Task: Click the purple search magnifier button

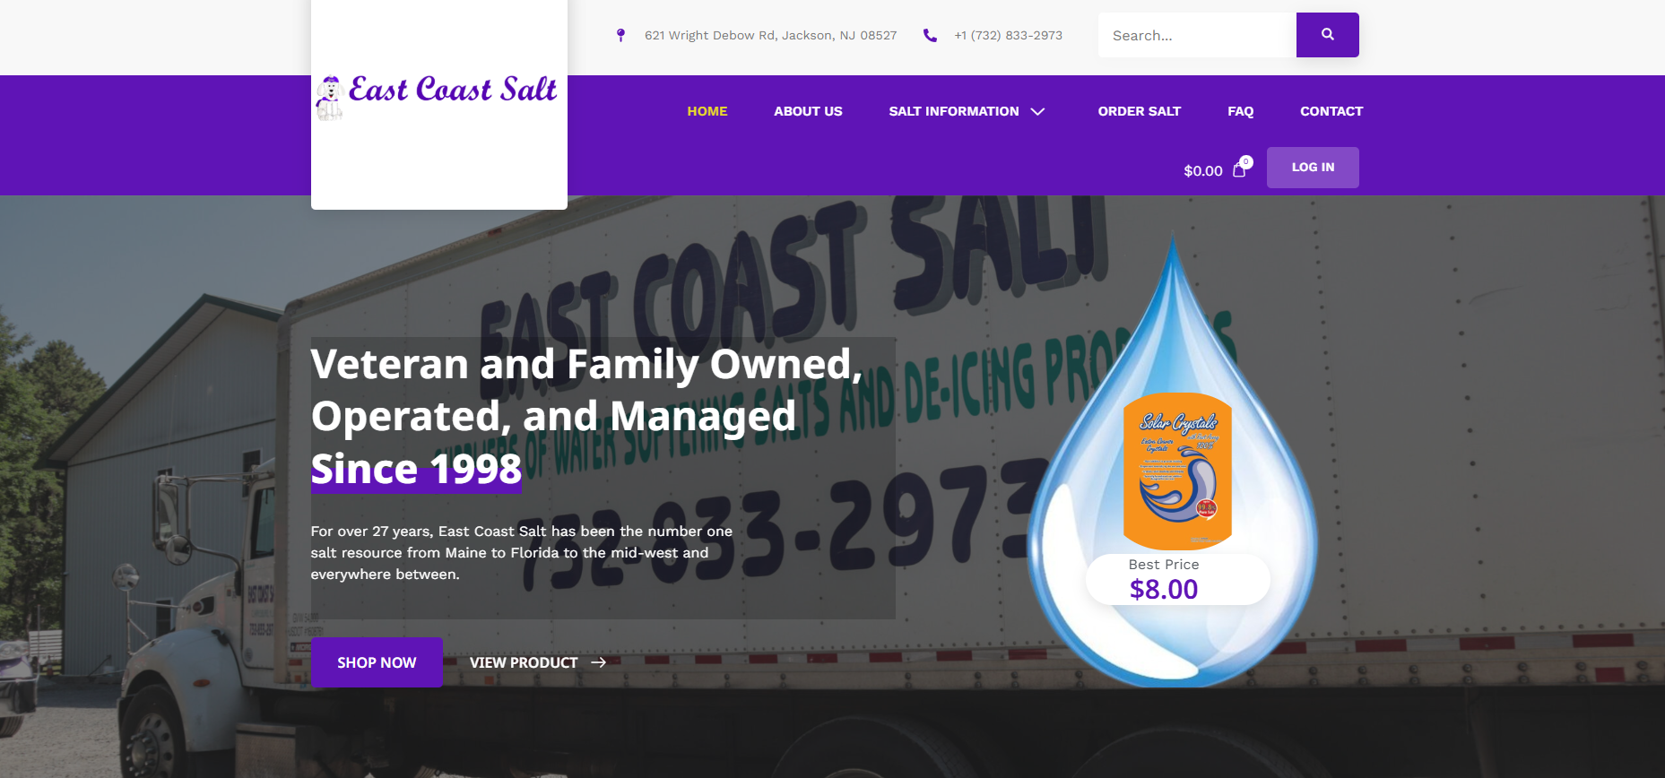Action: [1327, 35]
